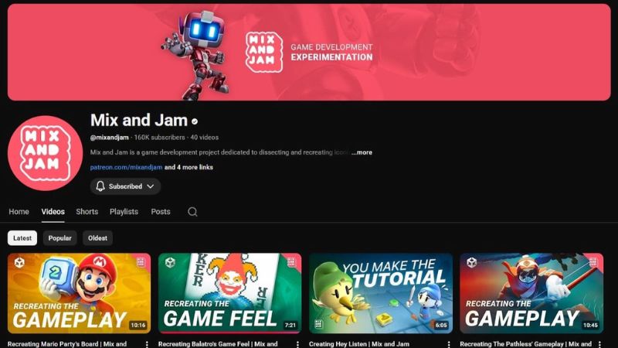Open the Recreating The Pathless' Gameplay title
Viewport: 618px width, 348px height.
[525, 344]
